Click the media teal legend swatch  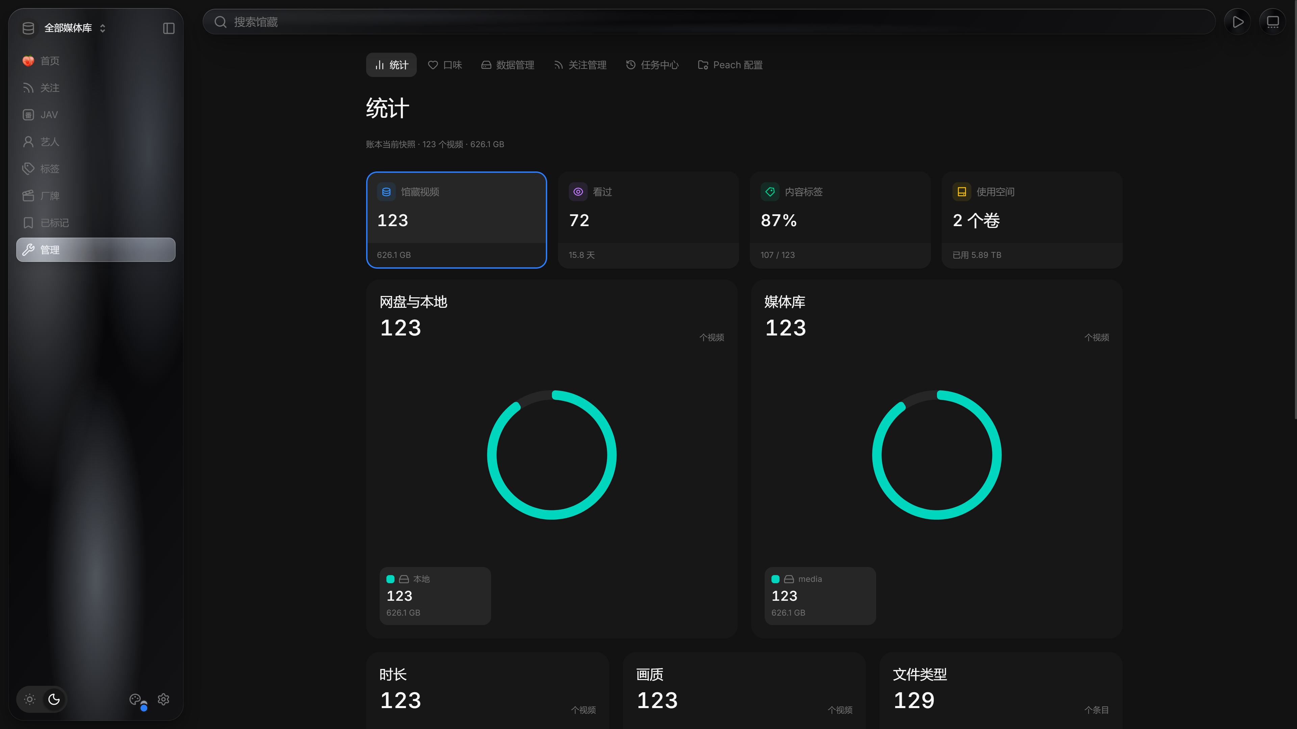point(775,579)
